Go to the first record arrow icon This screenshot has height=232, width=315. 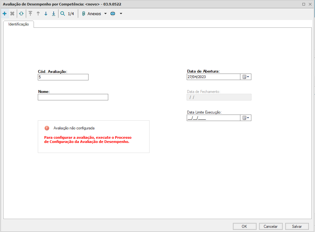[30, 14]
